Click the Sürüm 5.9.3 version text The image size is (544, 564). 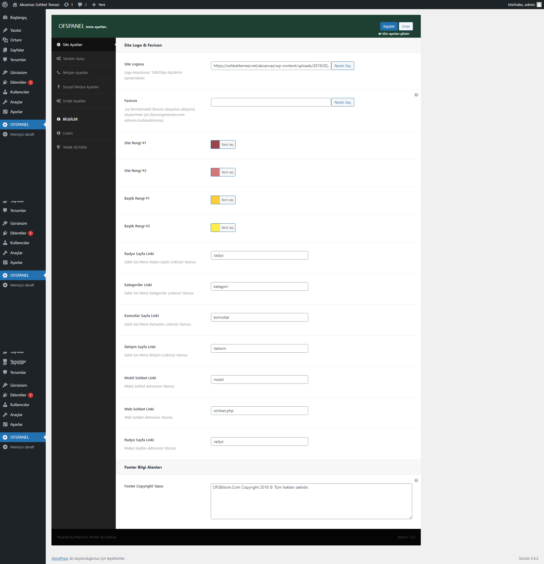pos(529,558)
